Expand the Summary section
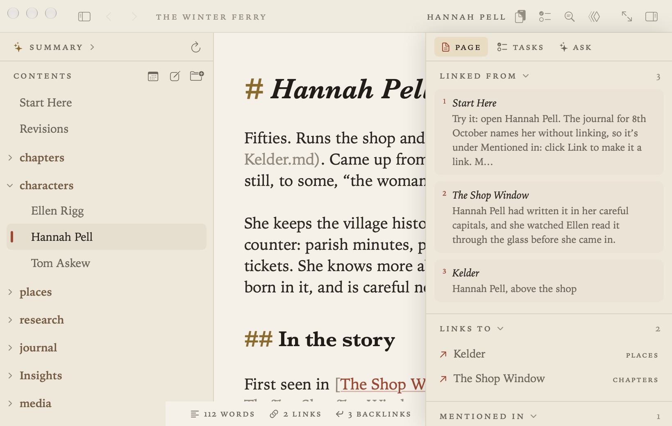The height and width of the screenshot is (426, 672). [92, 47]
